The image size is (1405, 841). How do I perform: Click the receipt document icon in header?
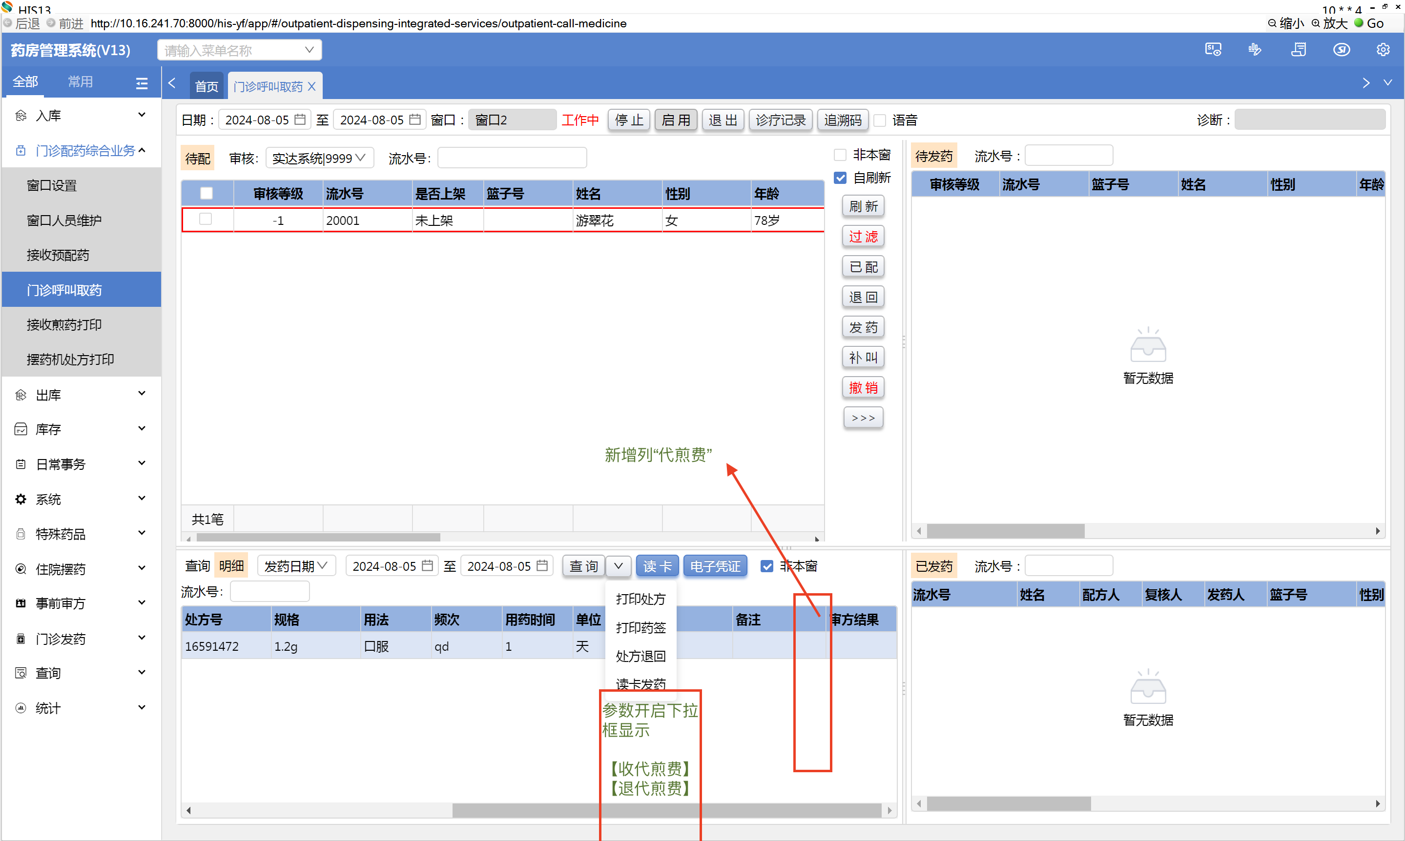(x=1299, y=50)
